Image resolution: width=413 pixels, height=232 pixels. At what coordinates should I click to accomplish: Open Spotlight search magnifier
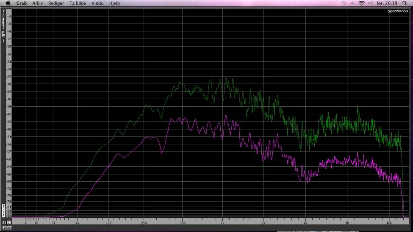click(405, 3)
